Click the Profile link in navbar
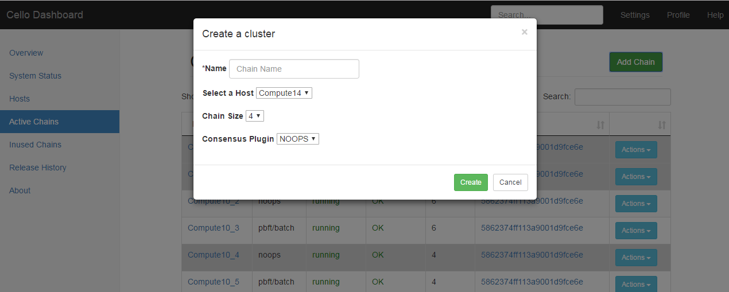729x292 pixels. click(x=678, y=15)
